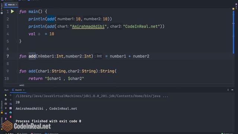This screenshot has width=238, height=134.
Task: Click the java path line in console
Action: 92,96
